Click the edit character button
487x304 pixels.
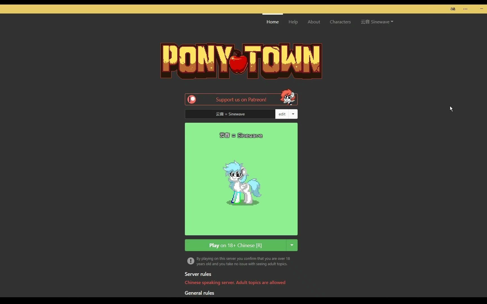point(282,114)
